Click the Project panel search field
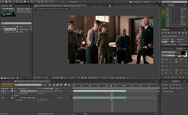 pyautogui.click(x=16, y=23)
